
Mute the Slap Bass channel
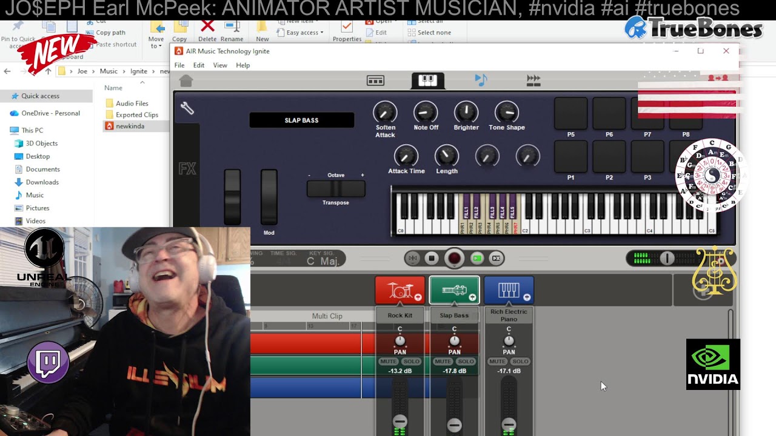click(443, 362)
